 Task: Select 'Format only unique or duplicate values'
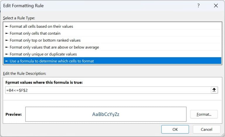click(43, 54)
